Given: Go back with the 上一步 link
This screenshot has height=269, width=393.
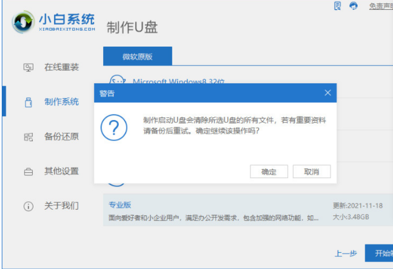Looking at the screenshot, I should tap(346, 253).
